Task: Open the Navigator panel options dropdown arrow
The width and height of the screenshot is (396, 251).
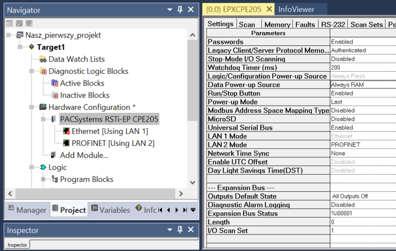Action: [170, 10]
